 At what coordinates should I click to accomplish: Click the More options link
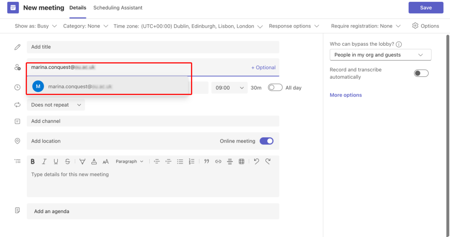(x=345, y=95)
